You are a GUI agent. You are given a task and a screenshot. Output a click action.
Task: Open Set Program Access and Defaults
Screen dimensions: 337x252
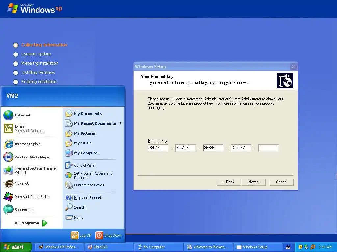[x=93, y=175]
